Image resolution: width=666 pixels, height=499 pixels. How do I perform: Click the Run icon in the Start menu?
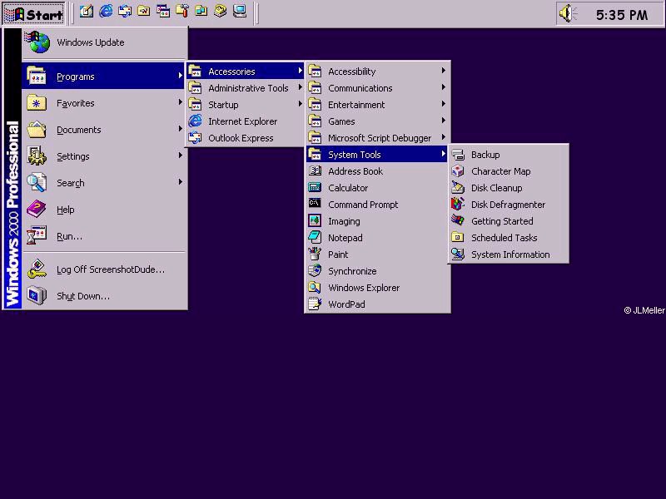pyautogui.click(x=37, y=236)
